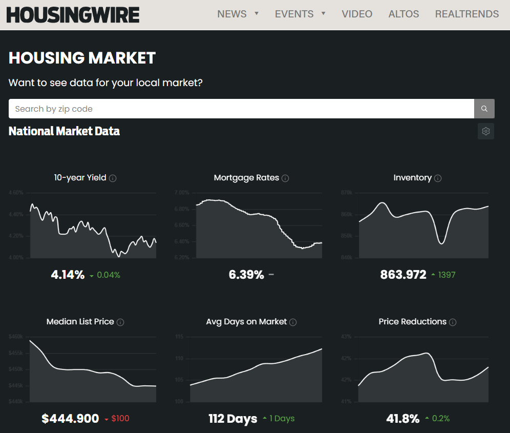The image size is (510, 433).
Task: Go to Altos in navigation
Action: coord(403,14)
